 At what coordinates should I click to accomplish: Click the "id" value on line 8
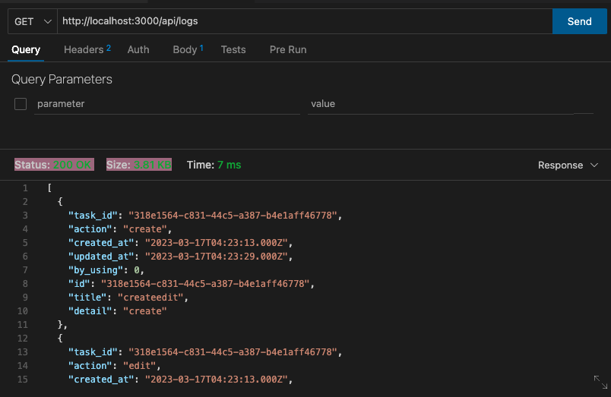[x=205, y=284]
